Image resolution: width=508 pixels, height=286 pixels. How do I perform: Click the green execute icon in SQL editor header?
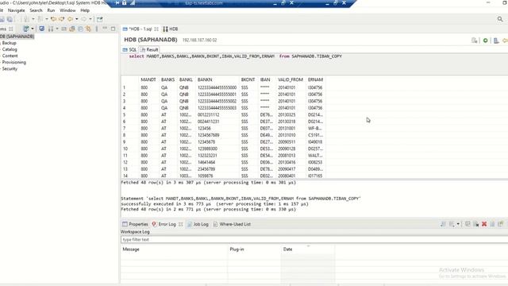pyautogui.click(x=485, y=41)
